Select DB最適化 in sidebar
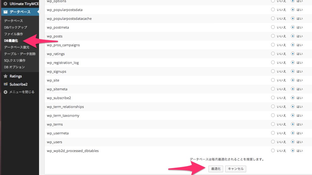This screenshot has width=312, height=175. pos(11,41)
